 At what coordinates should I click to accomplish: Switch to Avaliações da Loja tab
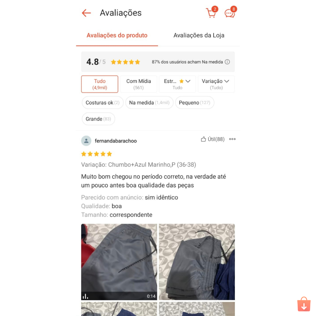pyautogui.click(x=199, y=35)
